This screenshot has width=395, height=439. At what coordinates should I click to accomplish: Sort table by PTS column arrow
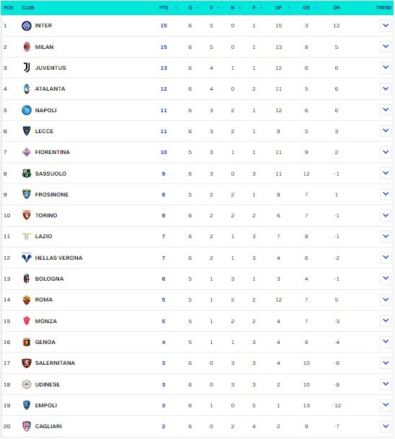coord(176,8)
